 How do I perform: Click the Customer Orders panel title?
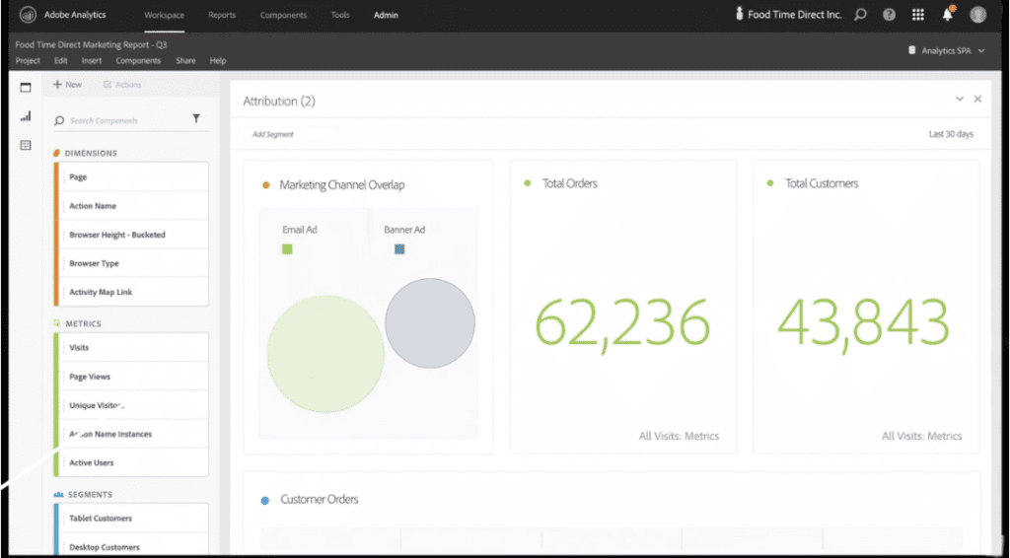[320, 500]
